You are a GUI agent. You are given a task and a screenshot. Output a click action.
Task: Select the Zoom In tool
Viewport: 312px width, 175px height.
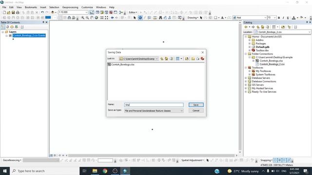point(82,17)
